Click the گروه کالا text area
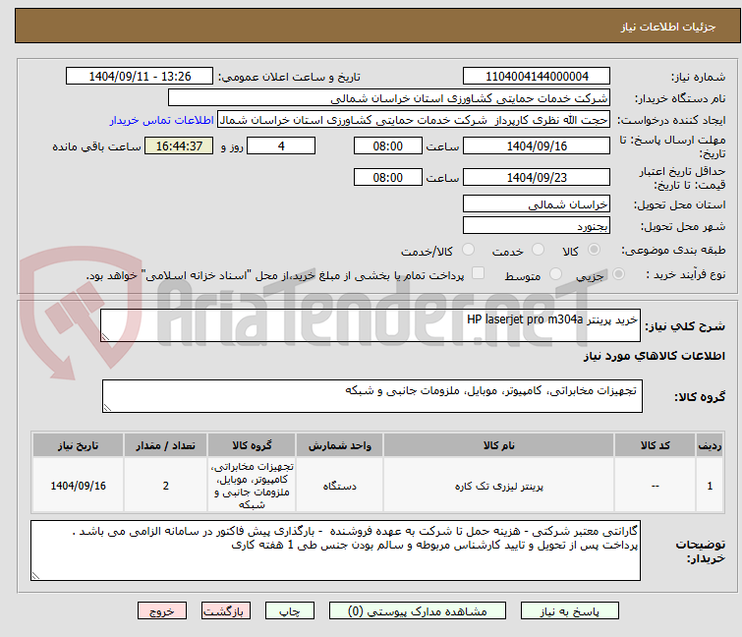The width and height of the screenshot is (742, 637). click(371, 396)
